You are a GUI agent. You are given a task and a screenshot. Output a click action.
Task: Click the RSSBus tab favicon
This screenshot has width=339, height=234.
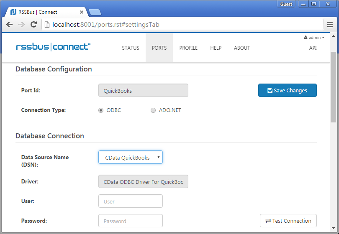pyautogui.click(x=13, y=12)
